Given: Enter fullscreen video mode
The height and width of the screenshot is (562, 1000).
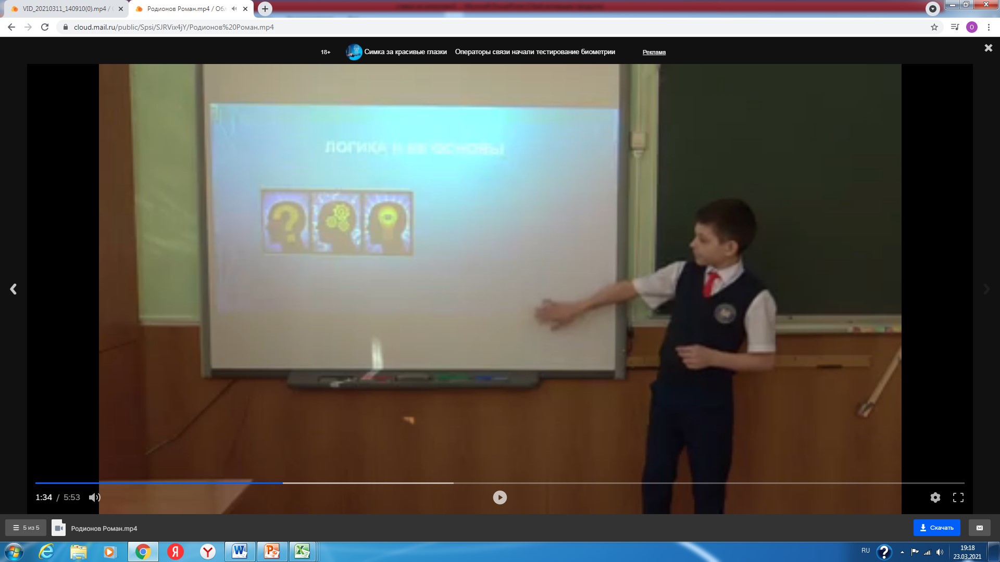Looking at the screenshot, I should coord(958,497).
